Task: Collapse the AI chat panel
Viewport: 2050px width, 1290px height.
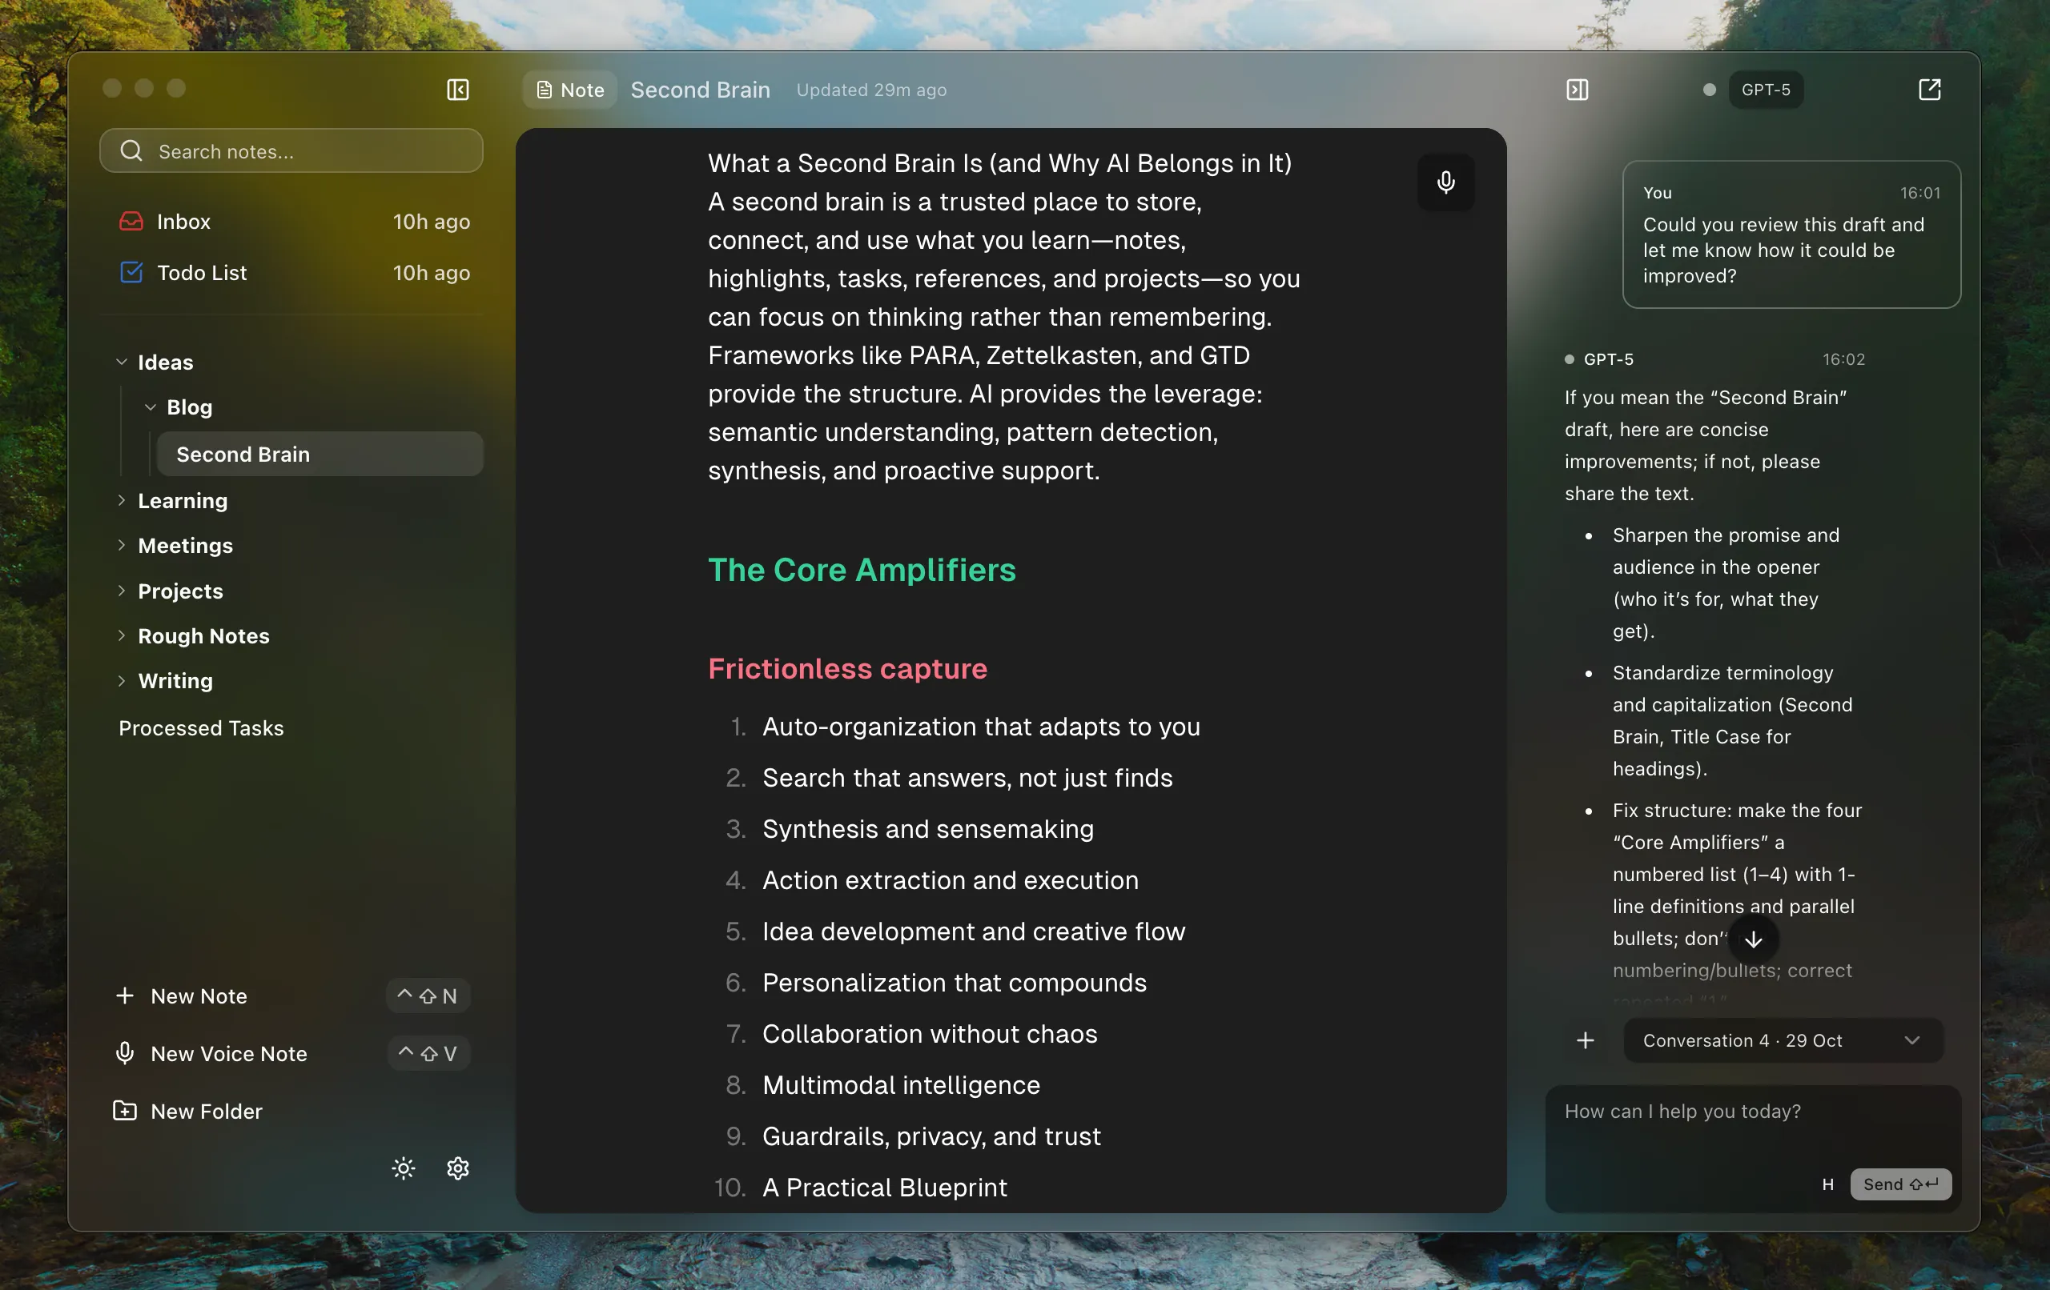Action: [1576, 90]
